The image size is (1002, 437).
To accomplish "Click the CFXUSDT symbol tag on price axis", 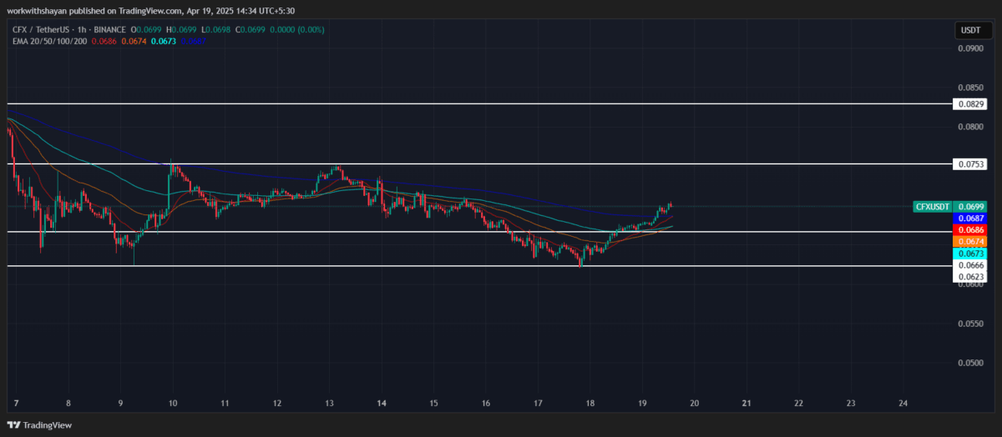I will pos(933,206).
